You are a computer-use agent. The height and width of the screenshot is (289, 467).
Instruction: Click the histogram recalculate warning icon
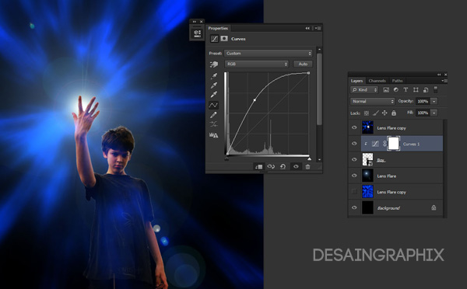213,135
